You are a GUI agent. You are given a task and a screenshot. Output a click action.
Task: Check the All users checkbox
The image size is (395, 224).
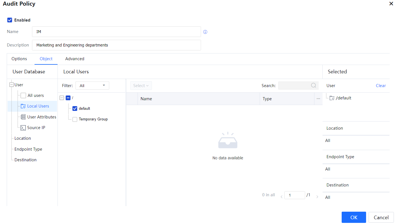[x=23, y=95]
